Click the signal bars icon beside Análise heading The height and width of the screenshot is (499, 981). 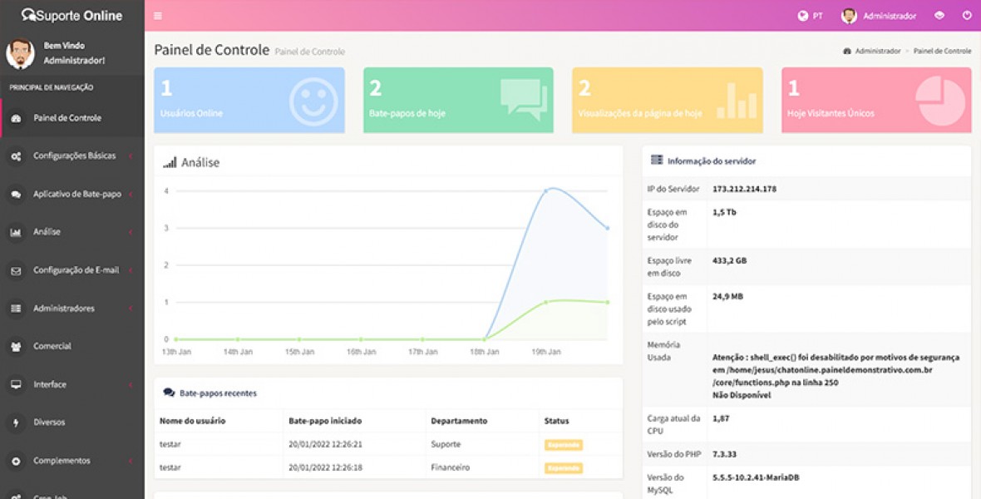point(170,163)
